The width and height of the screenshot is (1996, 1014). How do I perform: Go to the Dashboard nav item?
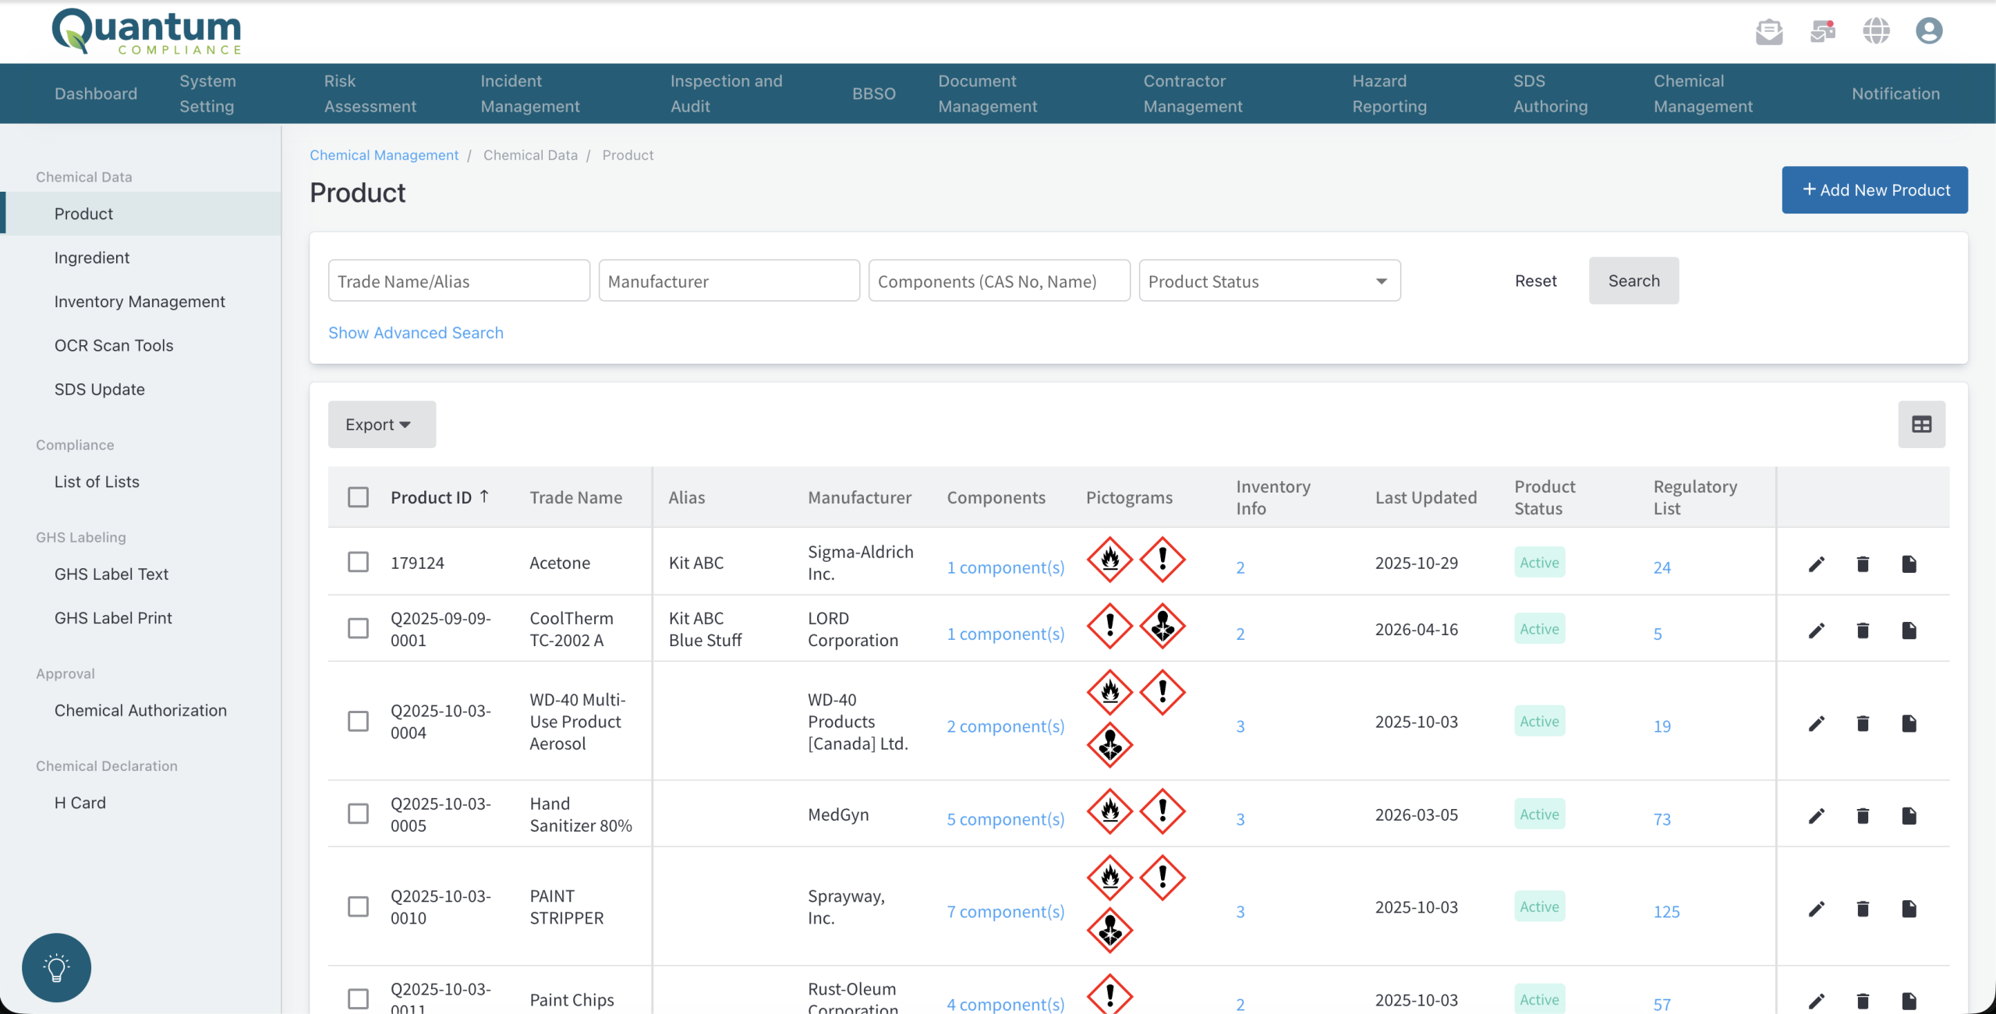coord(96,94)
